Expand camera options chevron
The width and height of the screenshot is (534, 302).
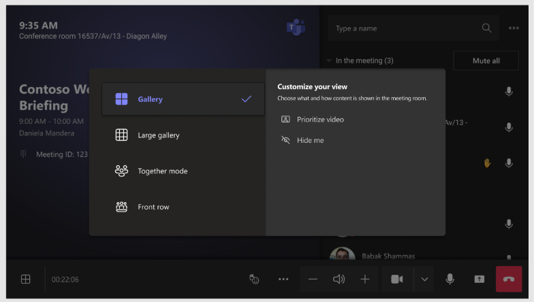coord(424,279)
